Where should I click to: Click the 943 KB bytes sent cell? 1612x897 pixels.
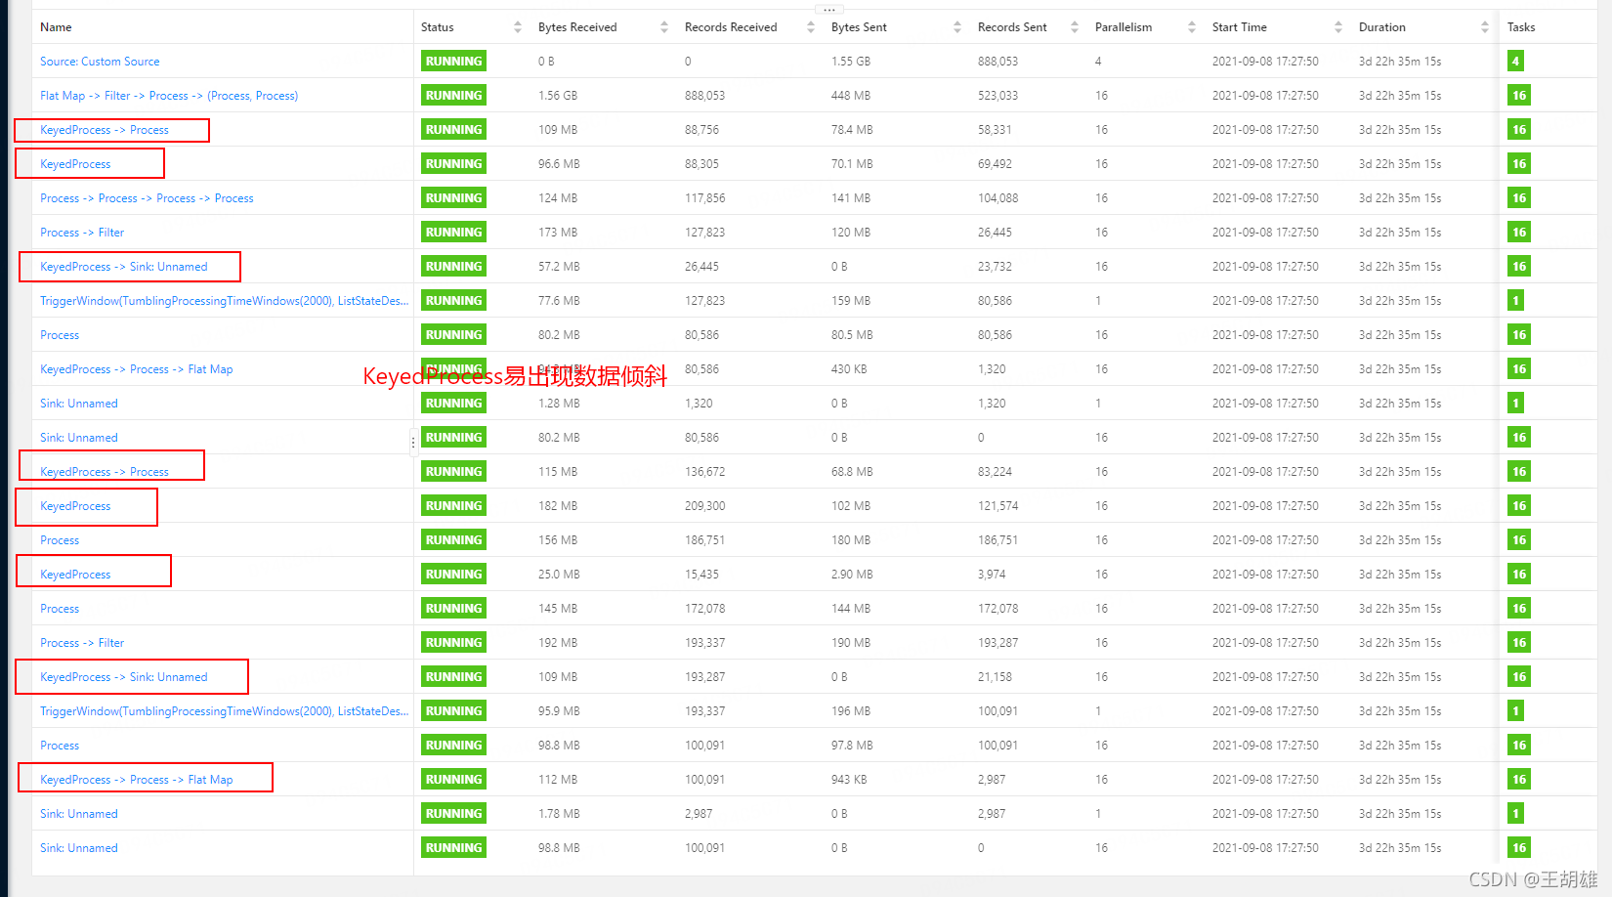pyautogui.click(x=849, y=780)
